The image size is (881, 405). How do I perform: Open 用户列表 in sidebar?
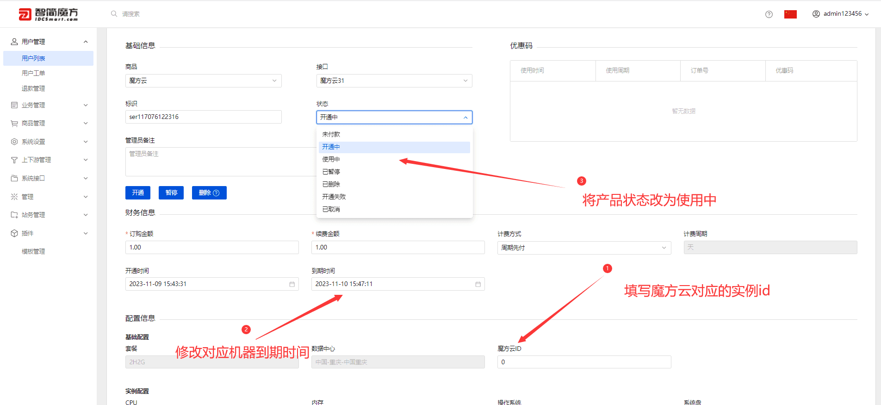(x=48, y=58)
